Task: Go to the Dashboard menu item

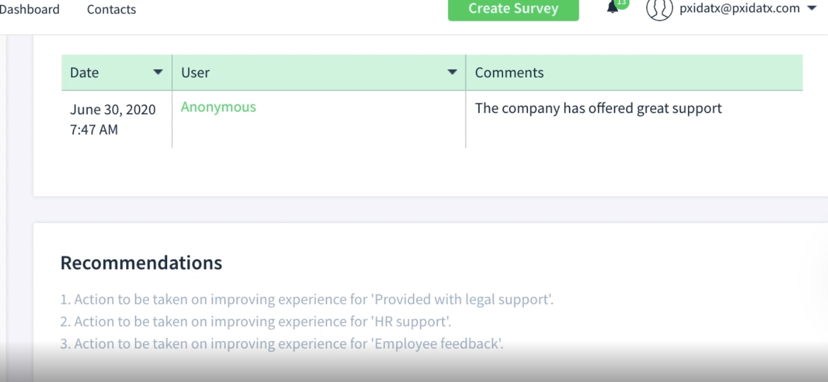Action: (x=29, y=10)
